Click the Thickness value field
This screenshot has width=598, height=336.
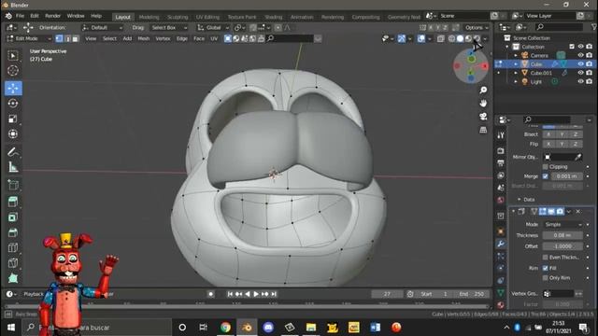point(562,235)
